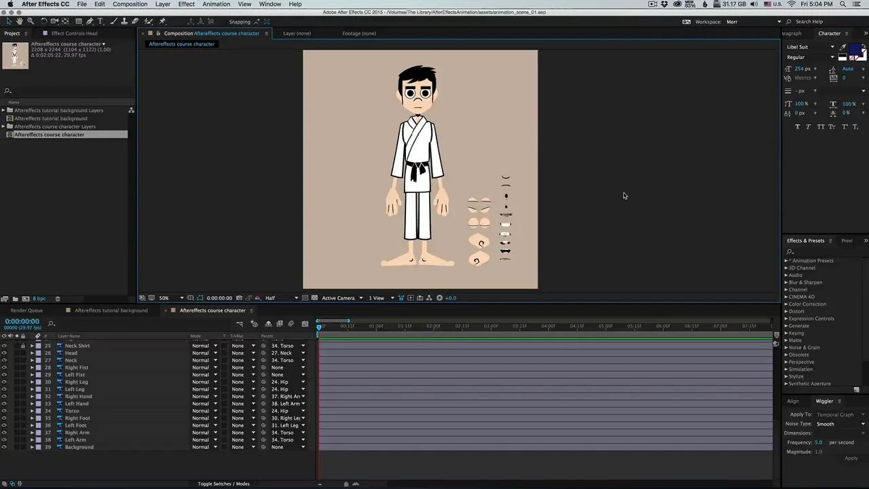Select the Puppet Pin tool
869x489 pixels.
pos(162,21)
